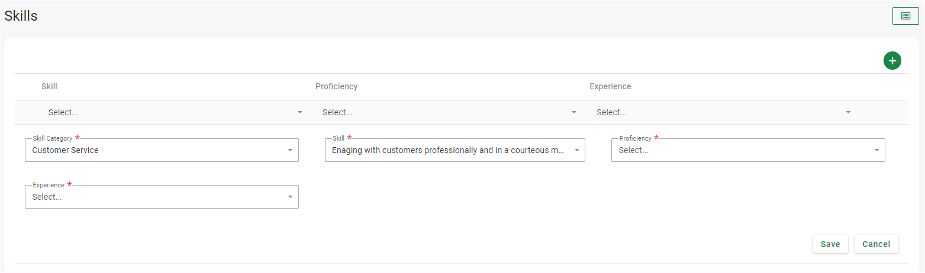
Task: Click the arrow beside the 'Enaging with customers' skill
Action: 576,150
